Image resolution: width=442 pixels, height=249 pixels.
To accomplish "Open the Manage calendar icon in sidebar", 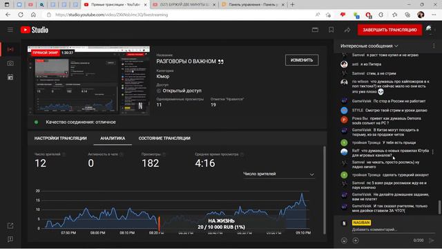I will point(10,77).
